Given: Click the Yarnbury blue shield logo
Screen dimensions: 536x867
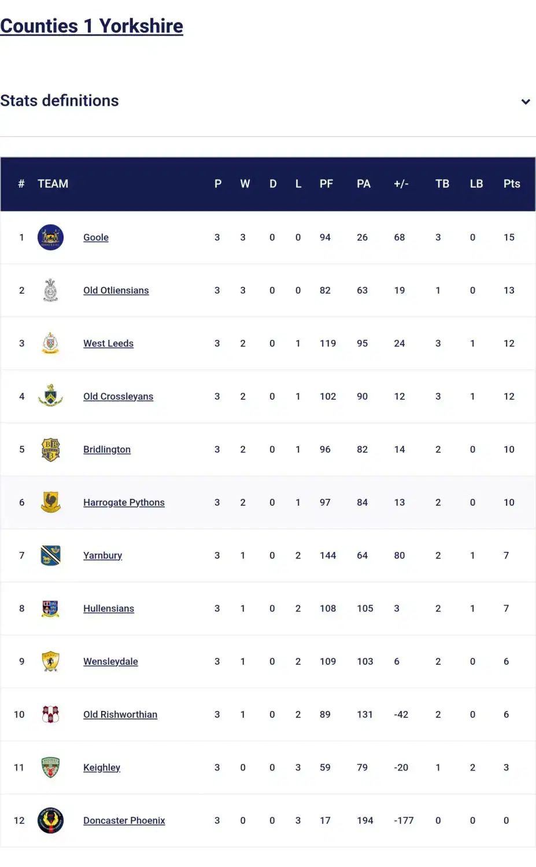Looking at the screenshot, I should (50, 555).
